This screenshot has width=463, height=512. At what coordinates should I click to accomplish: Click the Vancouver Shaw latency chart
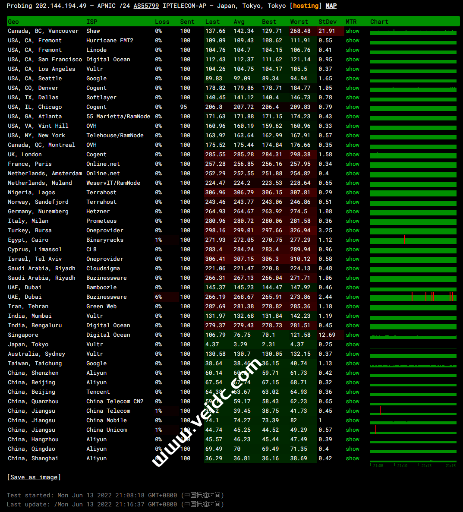413,32
